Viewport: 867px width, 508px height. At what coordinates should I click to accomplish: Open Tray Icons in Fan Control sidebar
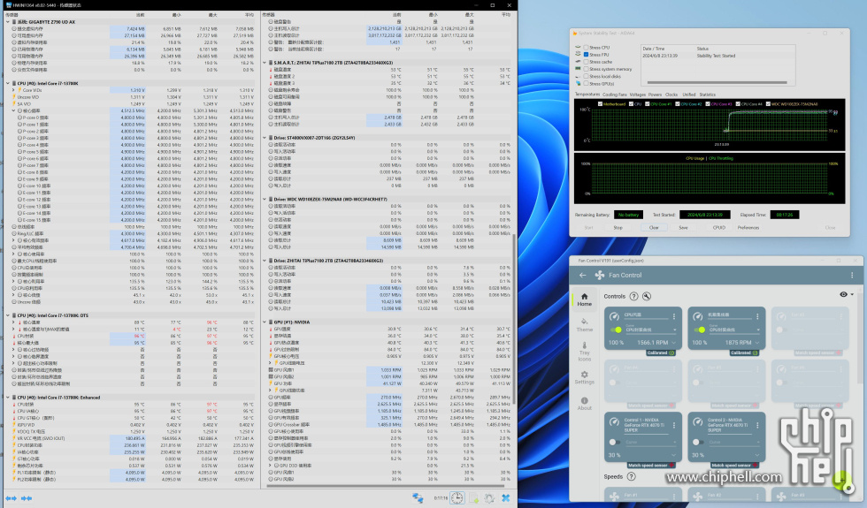tap(585, 352)
